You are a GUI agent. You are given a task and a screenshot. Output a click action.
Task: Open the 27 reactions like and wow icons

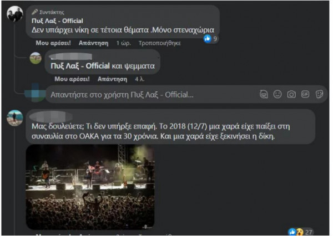(296, 232)
